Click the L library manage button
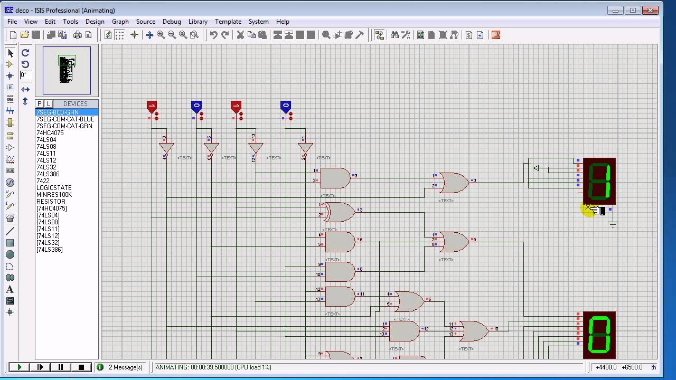 (48, 104)
